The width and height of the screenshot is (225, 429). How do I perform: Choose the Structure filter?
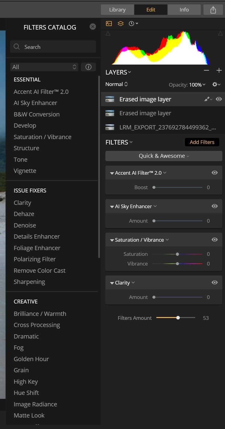(26, 148)
